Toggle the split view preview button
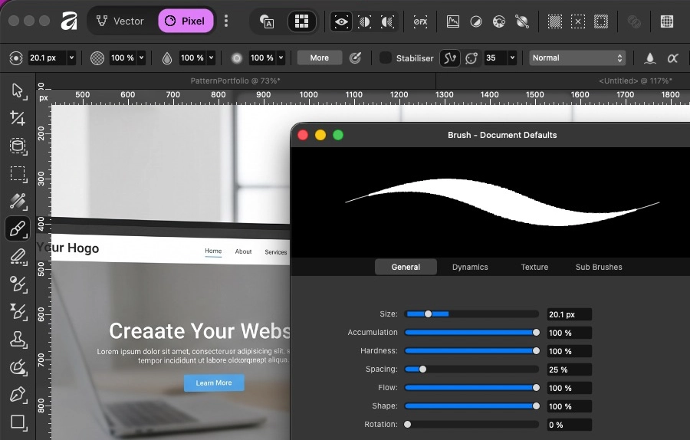The height and width of the screenshot is (440, 690). [x=364, y=21]
